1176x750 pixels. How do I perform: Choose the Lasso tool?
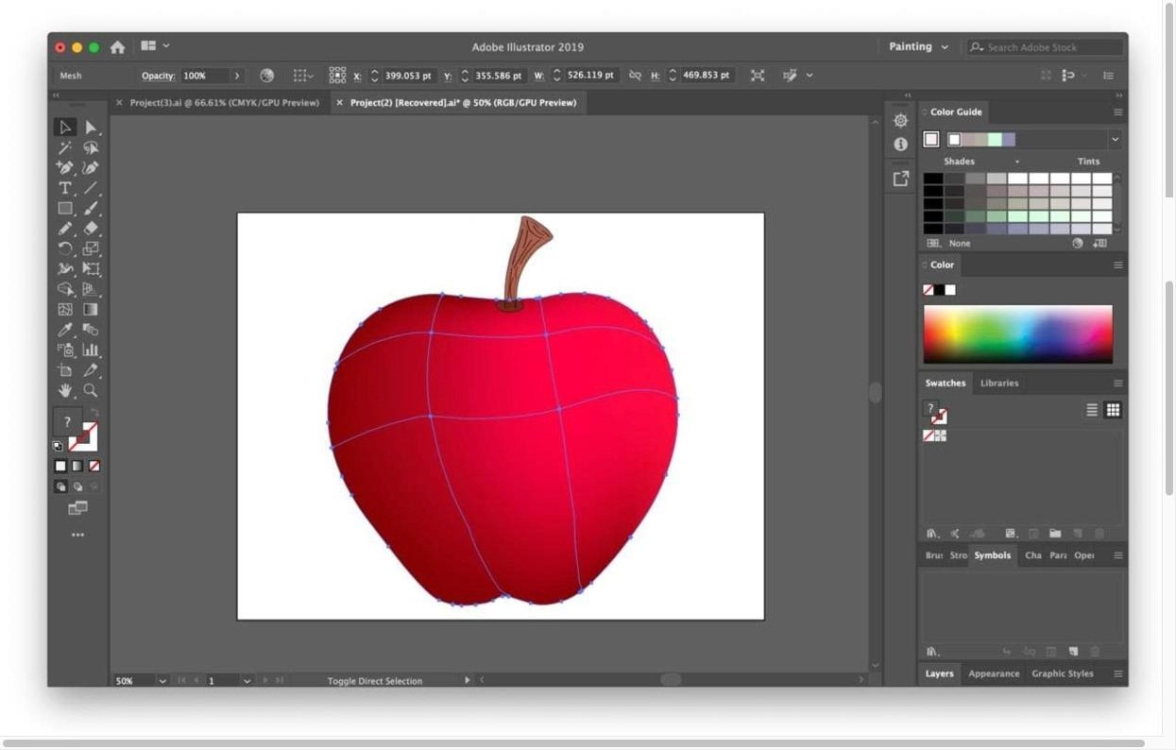[x=91, y=148]
